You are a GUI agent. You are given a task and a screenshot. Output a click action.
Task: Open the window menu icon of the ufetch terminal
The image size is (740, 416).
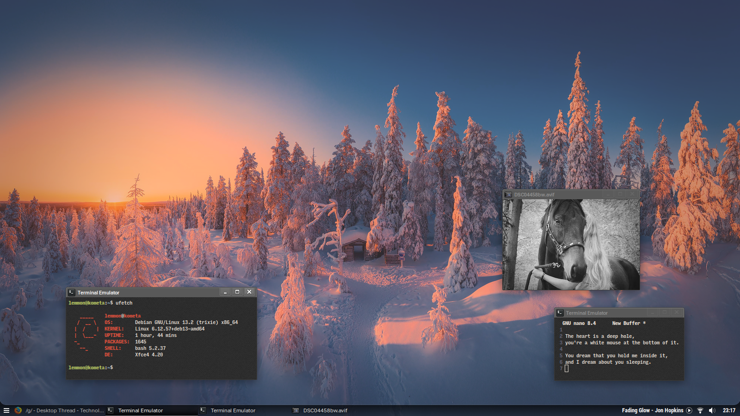tap(72, 292)
